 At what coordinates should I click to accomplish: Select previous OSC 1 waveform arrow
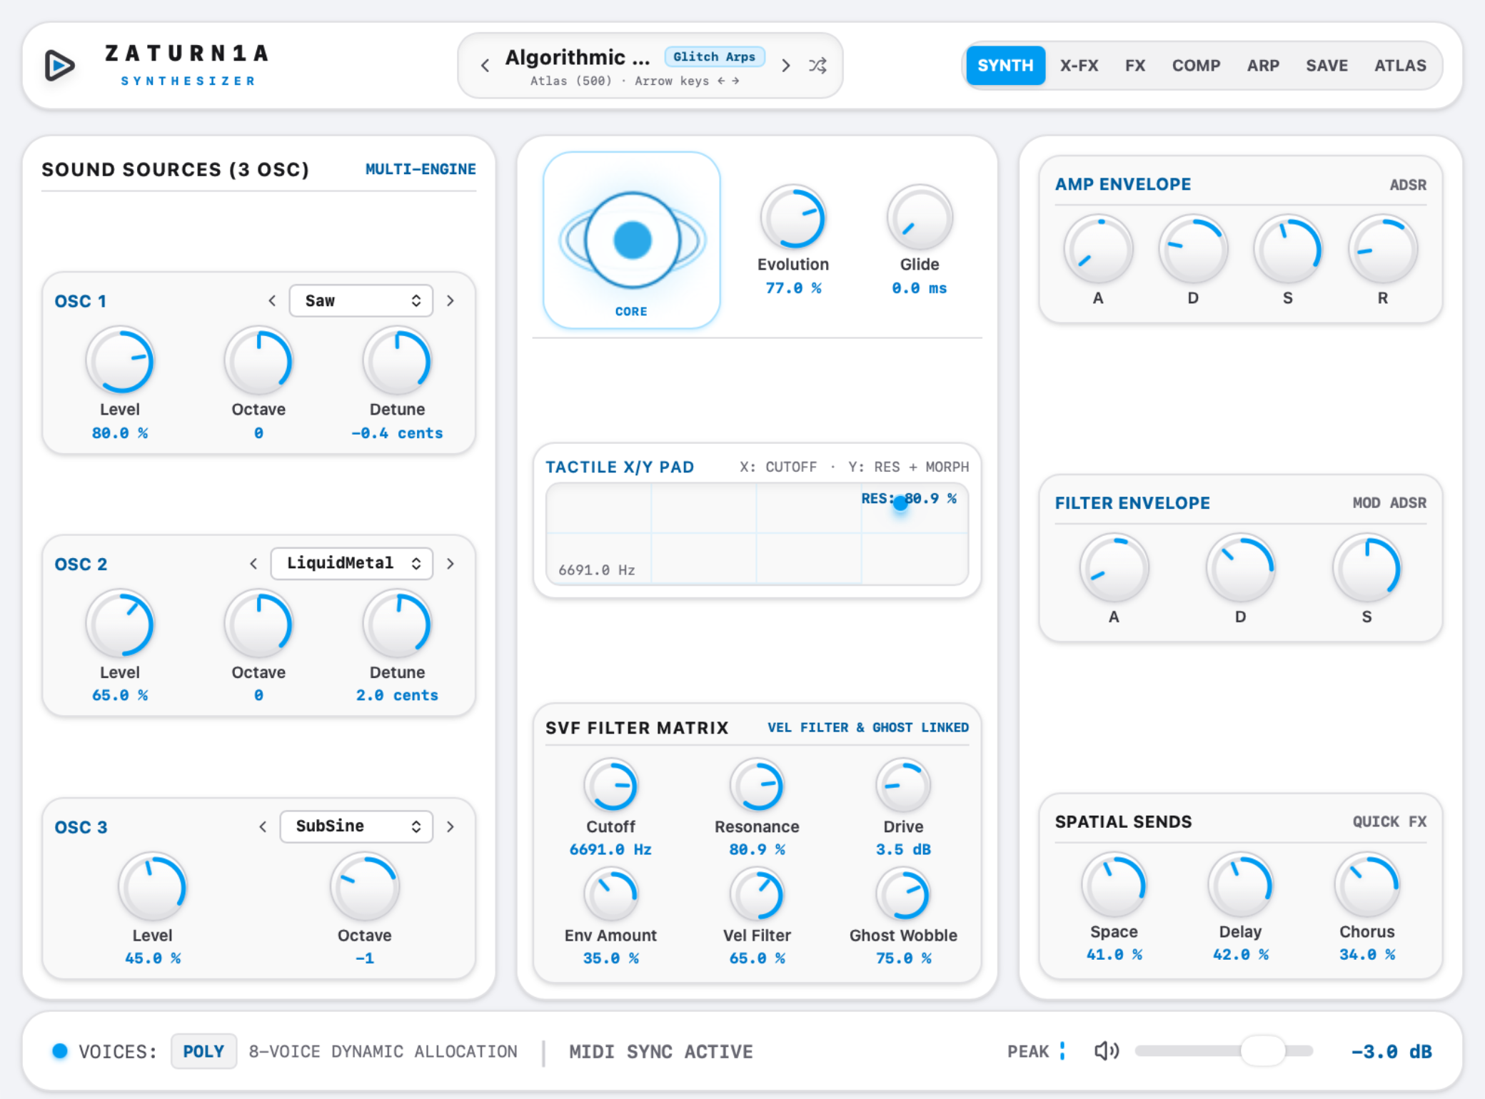pyautogui.click(x=272, y=300)
